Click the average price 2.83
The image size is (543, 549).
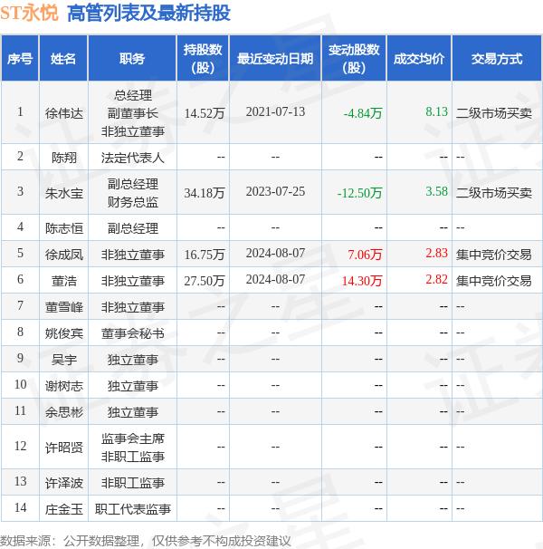coord(436,253)
